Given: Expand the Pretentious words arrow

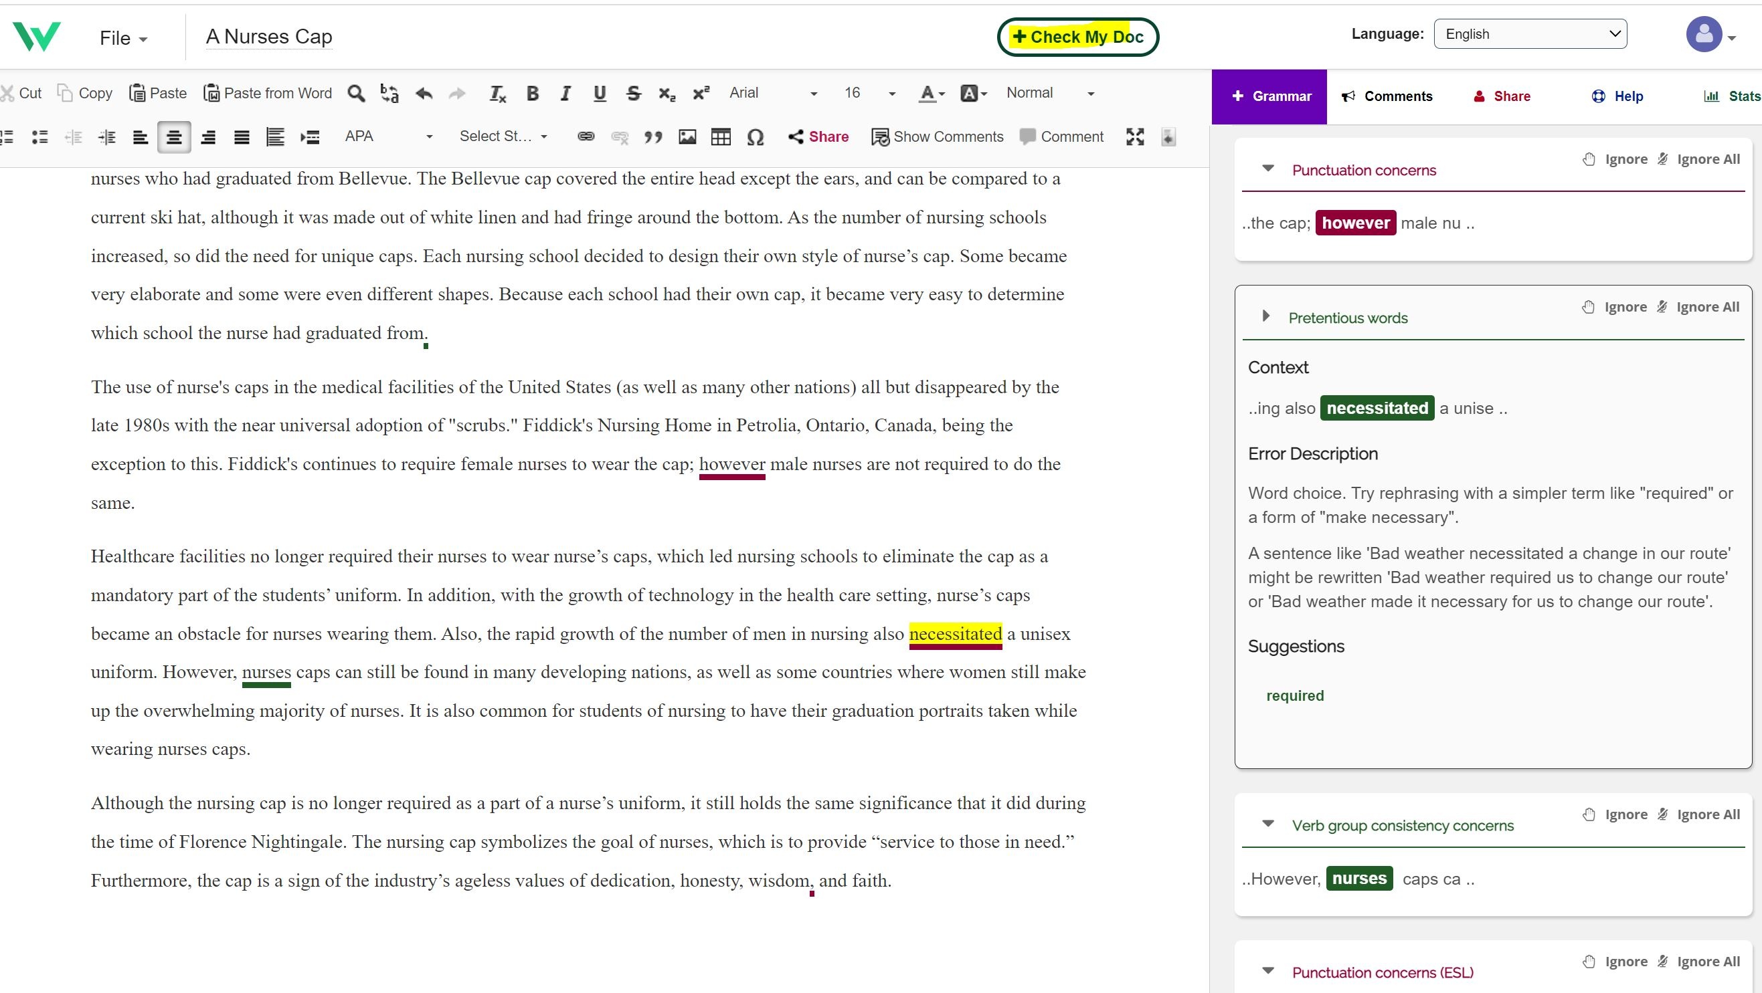Looking at the screenshot, I should pos(1266,316).
